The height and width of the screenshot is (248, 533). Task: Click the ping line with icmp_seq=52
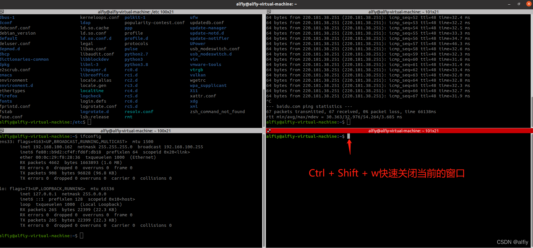click(368, 17)
